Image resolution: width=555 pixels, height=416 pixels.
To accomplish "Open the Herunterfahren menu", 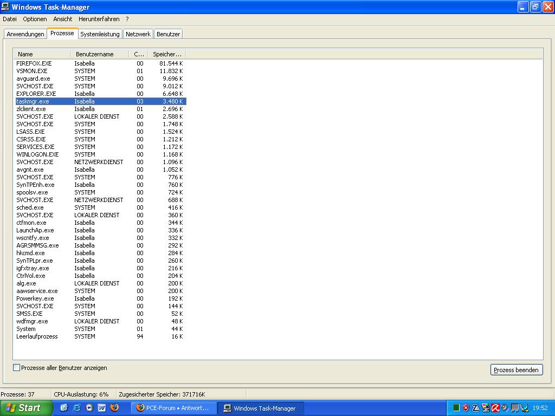I will click(99, 19).
